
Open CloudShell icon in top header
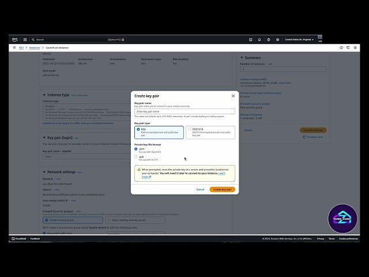click(251, 40)
